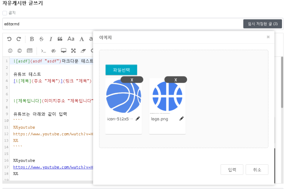Edit icon-512x5 file name with the pencil icon
This screenshot has height=189, width=285.
coord(138,119)
